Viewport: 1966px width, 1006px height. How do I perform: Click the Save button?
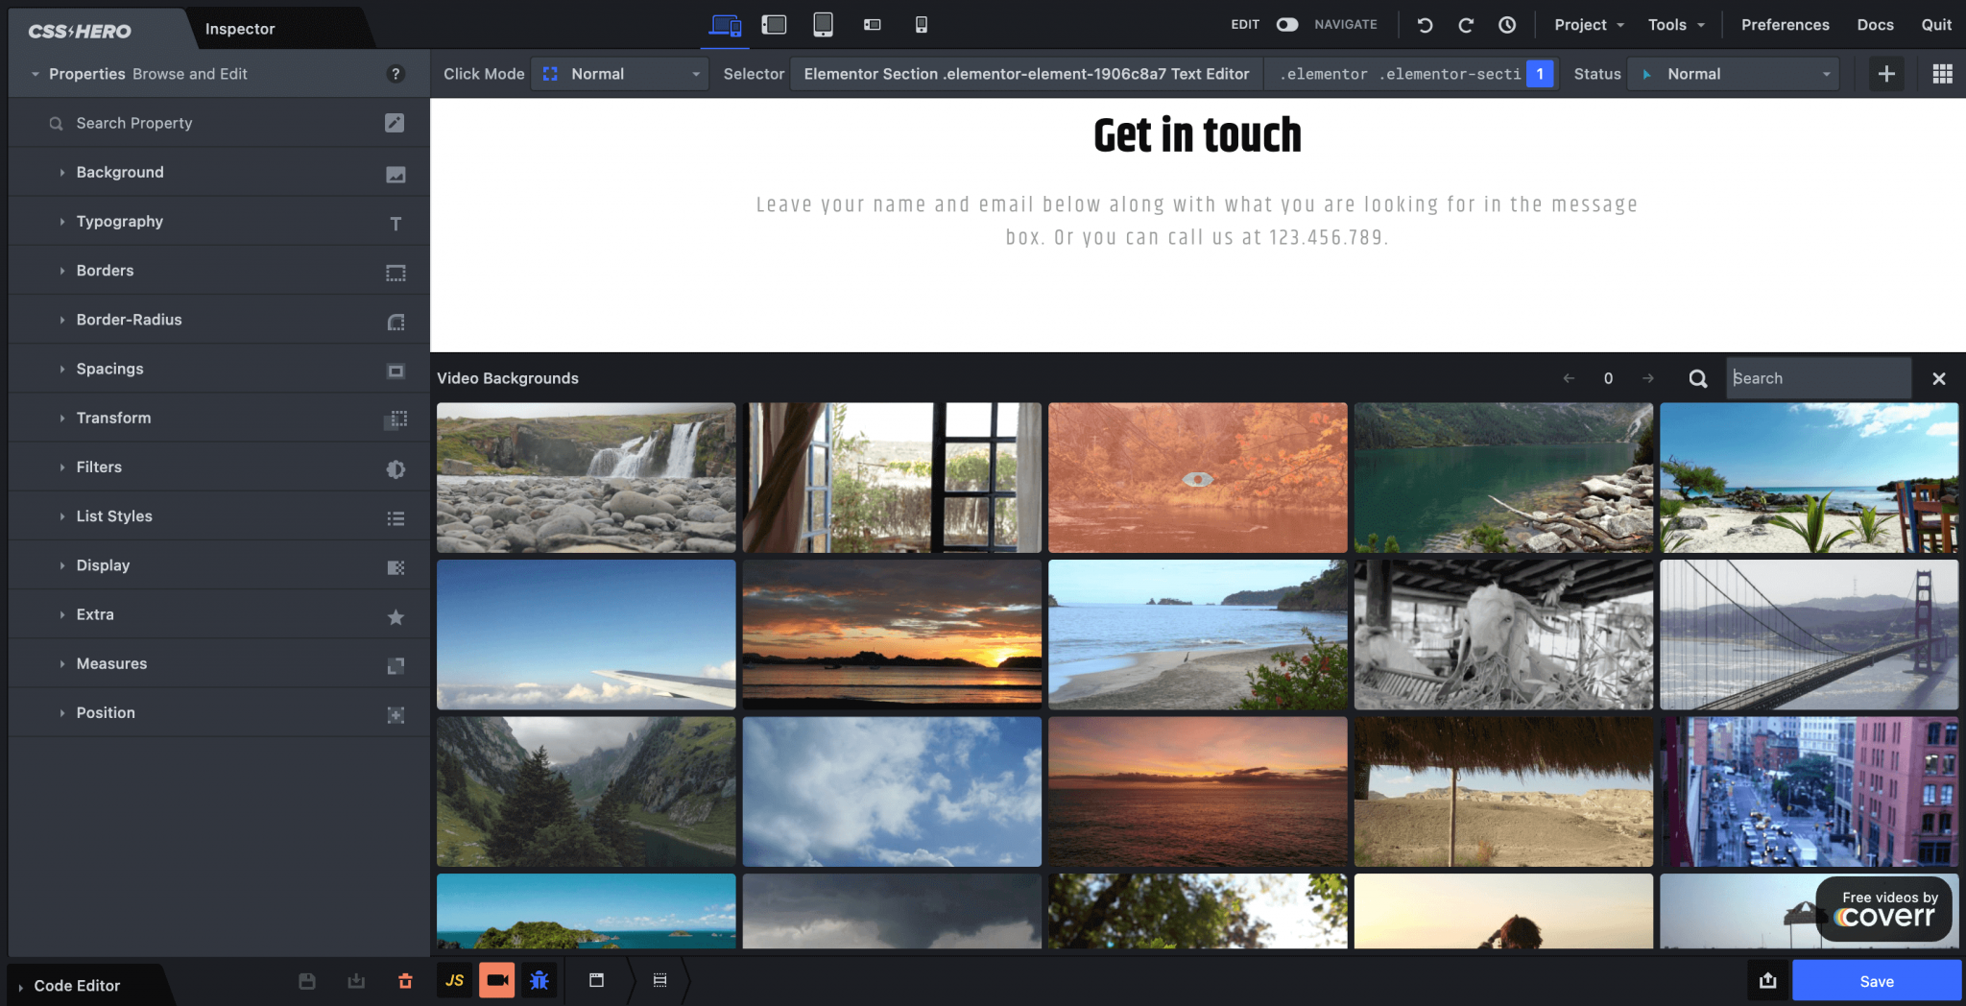1876,980
